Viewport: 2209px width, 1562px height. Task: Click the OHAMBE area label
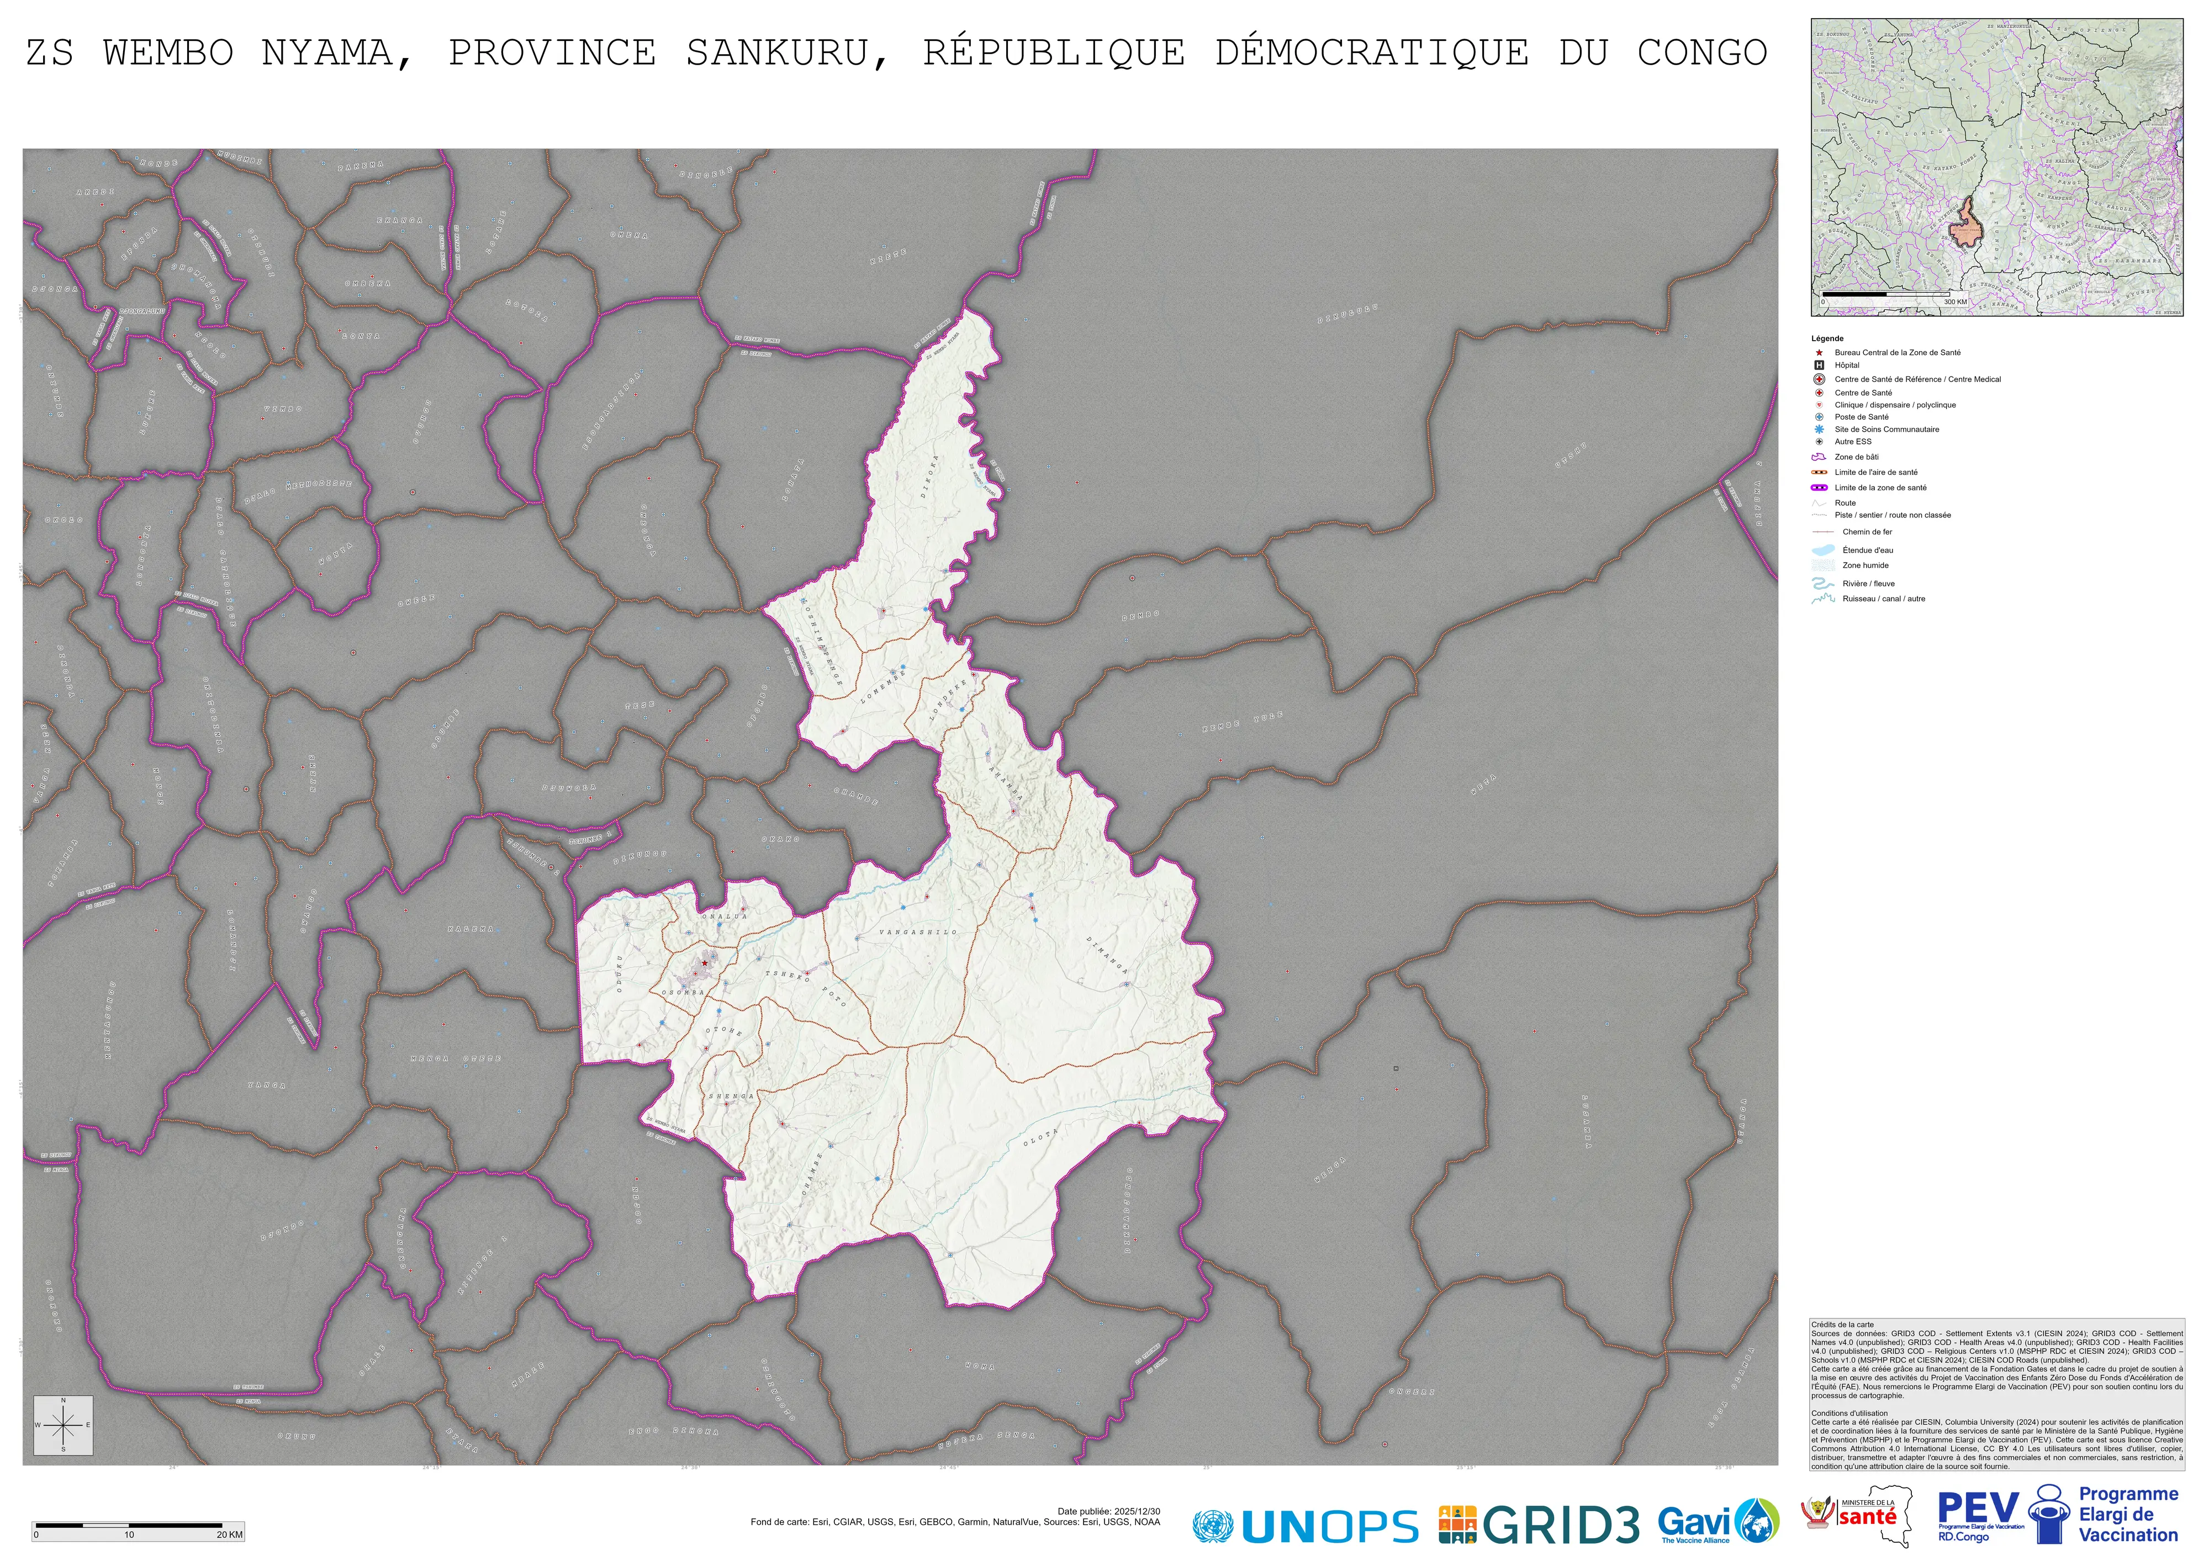pyautogui.click(x=813, y=1173)
